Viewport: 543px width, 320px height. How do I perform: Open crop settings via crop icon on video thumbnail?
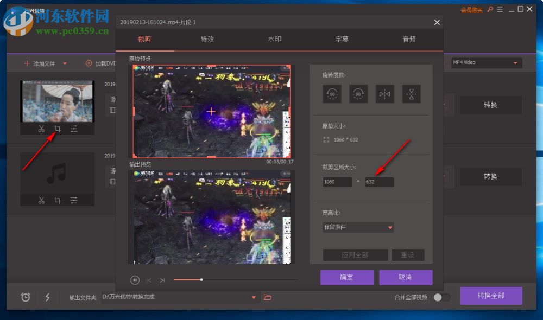click(x=58, y=129)
